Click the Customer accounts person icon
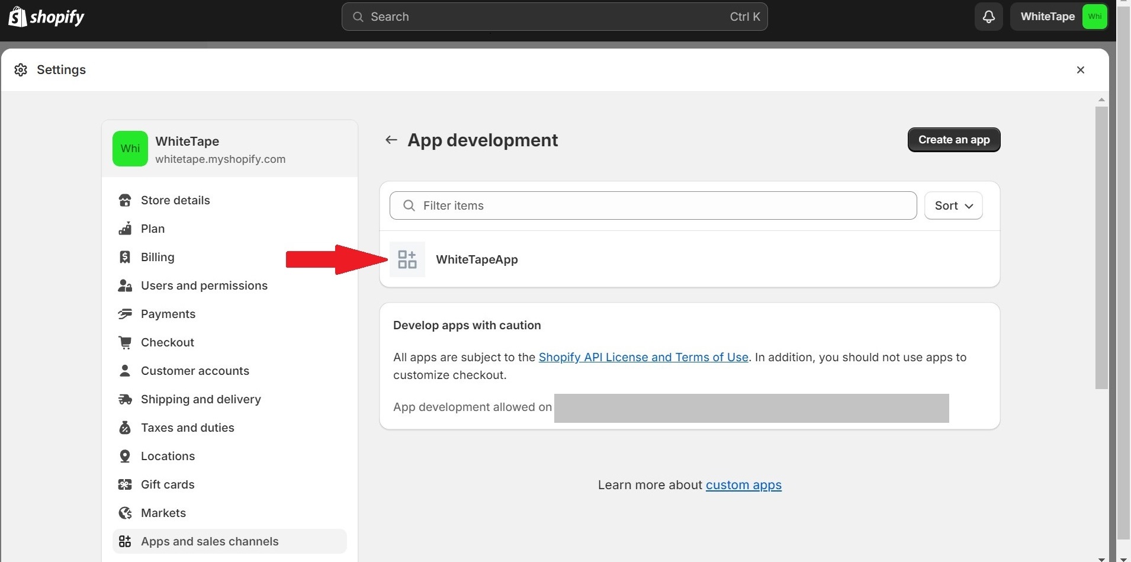The width and height of the screenshot is (1131, 562). pos(125,371)
